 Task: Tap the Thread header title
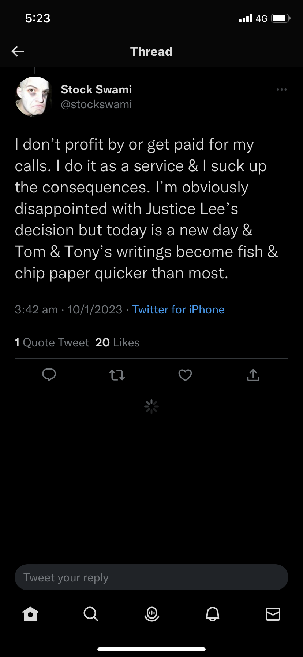click(151, 51)
